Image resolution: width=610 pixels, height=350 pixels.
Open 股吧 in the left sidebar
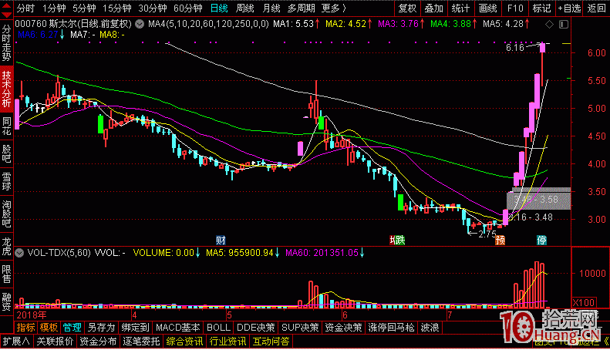pyautogui.click(x=7, y=153)
